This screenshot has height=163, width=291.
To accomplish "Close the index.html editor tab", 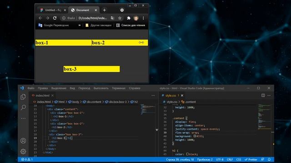I will point(53,96).
